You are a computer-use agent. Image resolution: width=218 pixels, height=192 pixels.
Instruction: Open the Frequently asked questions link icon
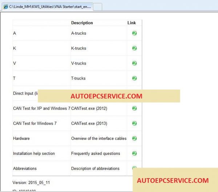tap(134, 153)
